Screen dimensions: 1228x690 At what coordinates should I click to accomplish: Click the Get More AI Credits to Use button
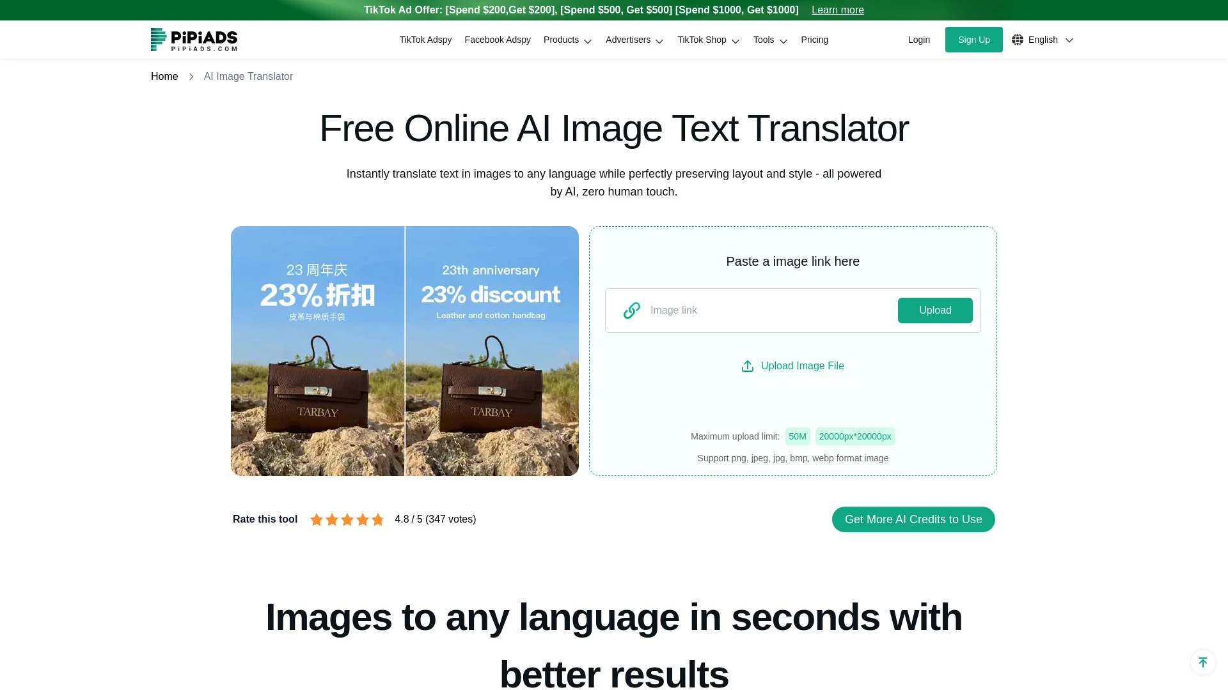(913, 519)
